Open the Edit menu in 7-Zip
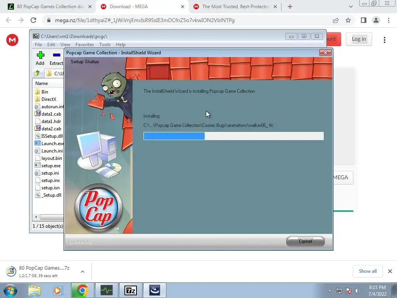 51,44
